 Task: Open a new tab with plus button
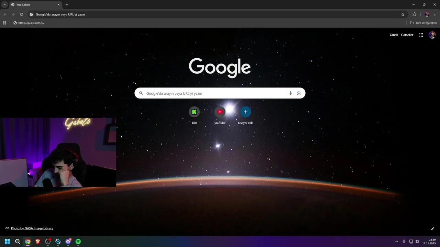67,5
